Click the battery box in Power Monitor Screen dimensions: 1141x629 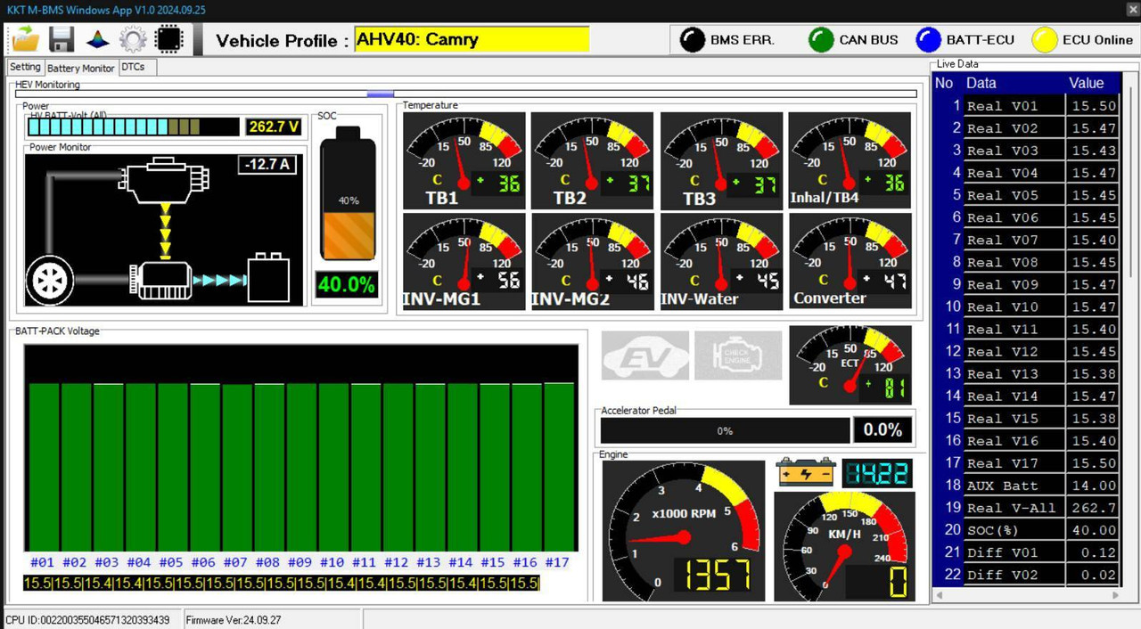[268, 278]
